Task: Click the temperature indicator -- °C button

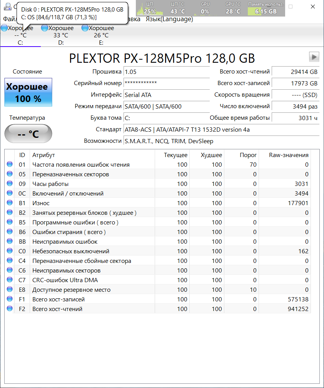Action: coord(28,134)
